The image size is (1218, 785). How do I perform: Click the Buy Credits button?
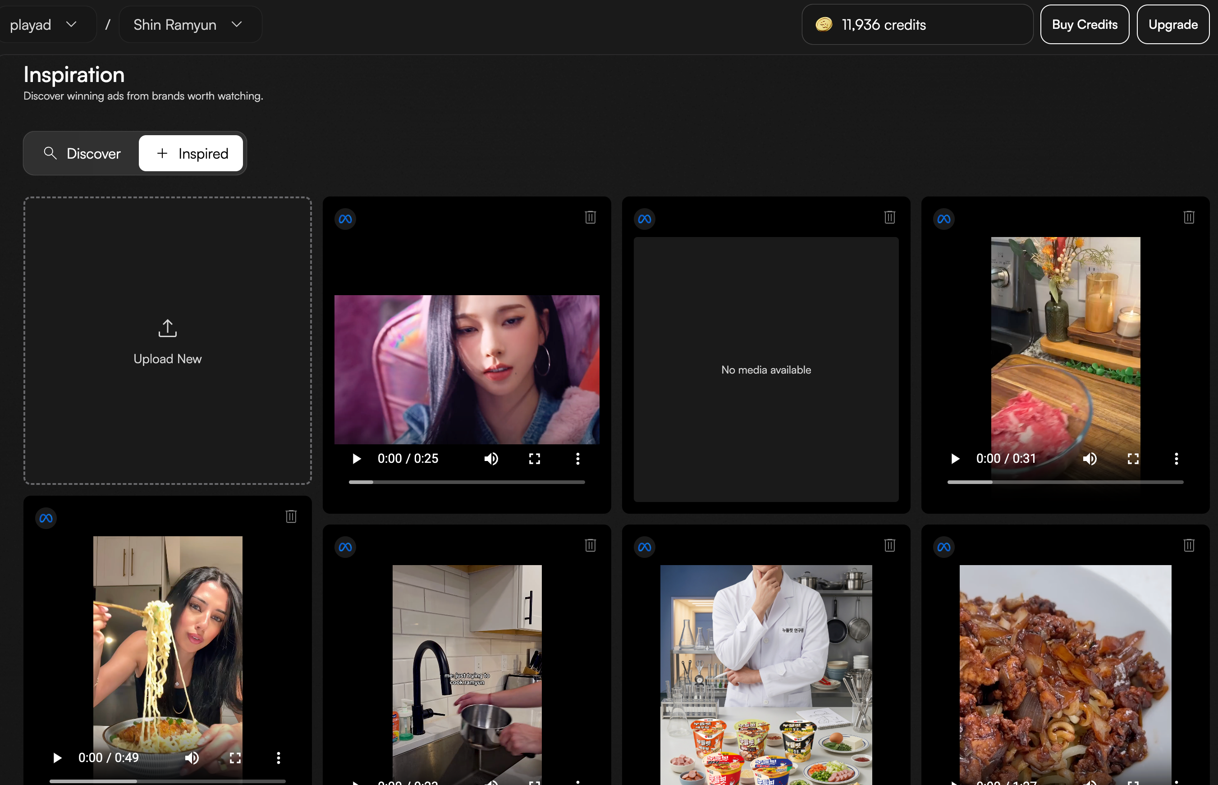point(1085,24)
